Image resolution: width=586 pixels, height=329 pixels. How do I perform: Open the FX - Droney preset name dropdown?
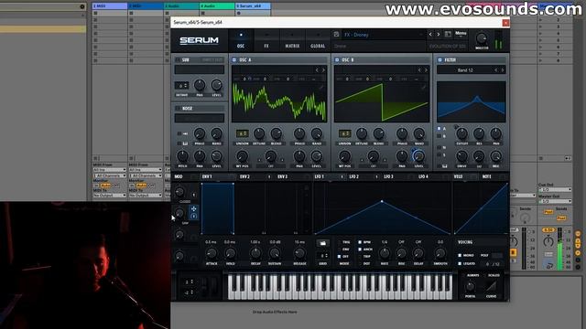(383, 35)
